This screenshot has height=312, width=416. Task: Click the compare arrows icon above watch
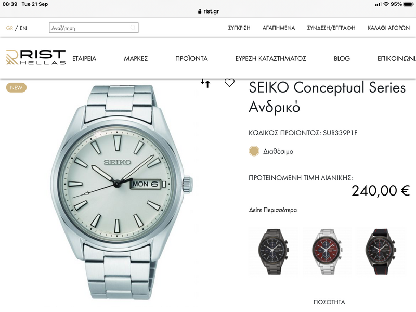pyautogui.click(x=205, y=83)
